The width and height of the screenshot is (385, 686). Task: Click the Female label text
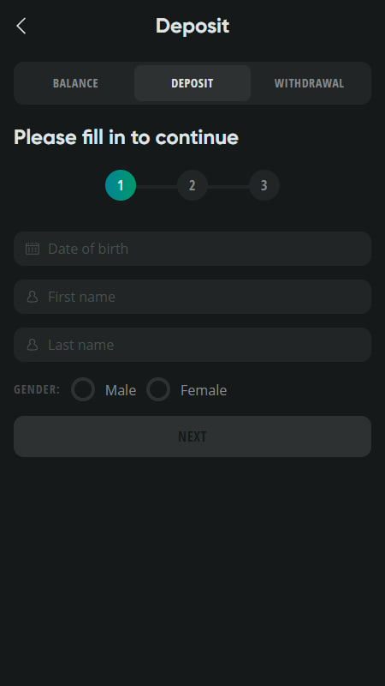tap(204, 390)
